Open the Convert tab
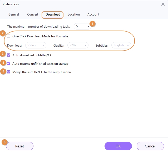168x154 pixels. [x=33, y=14]
